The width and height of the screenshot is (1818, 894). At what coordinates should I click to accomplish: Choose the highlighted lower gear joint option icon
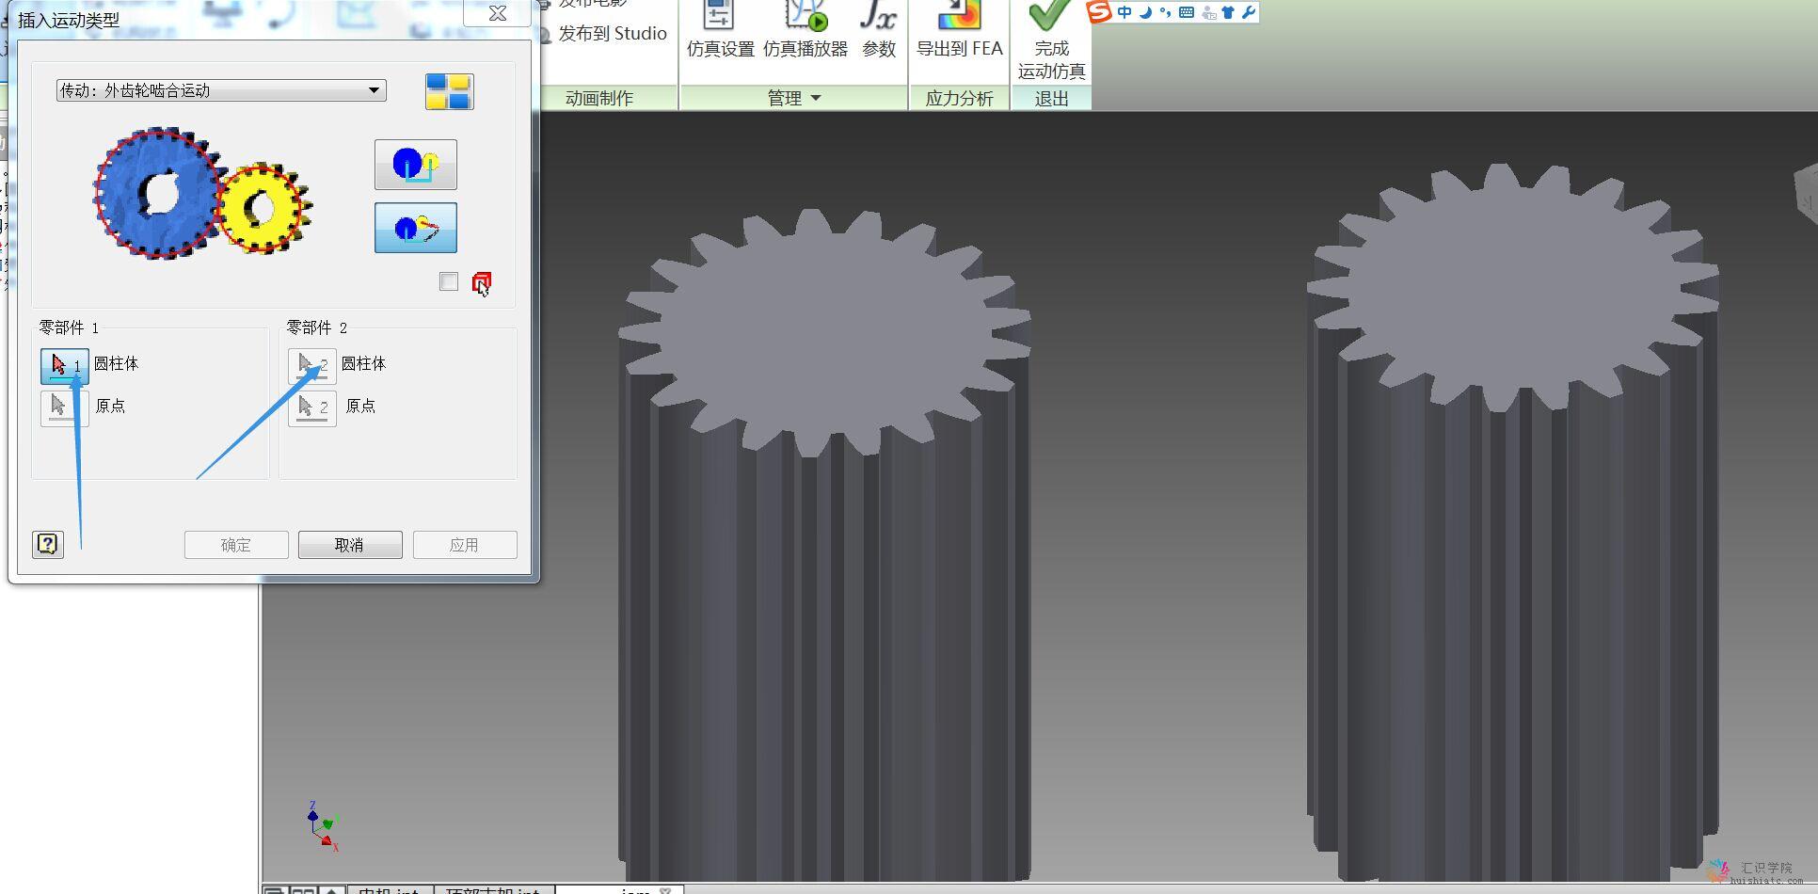(416, 228)
